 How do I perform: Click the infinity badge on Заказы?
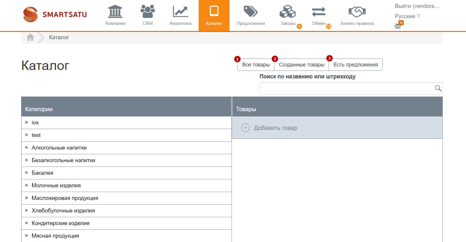pos(299,26)
